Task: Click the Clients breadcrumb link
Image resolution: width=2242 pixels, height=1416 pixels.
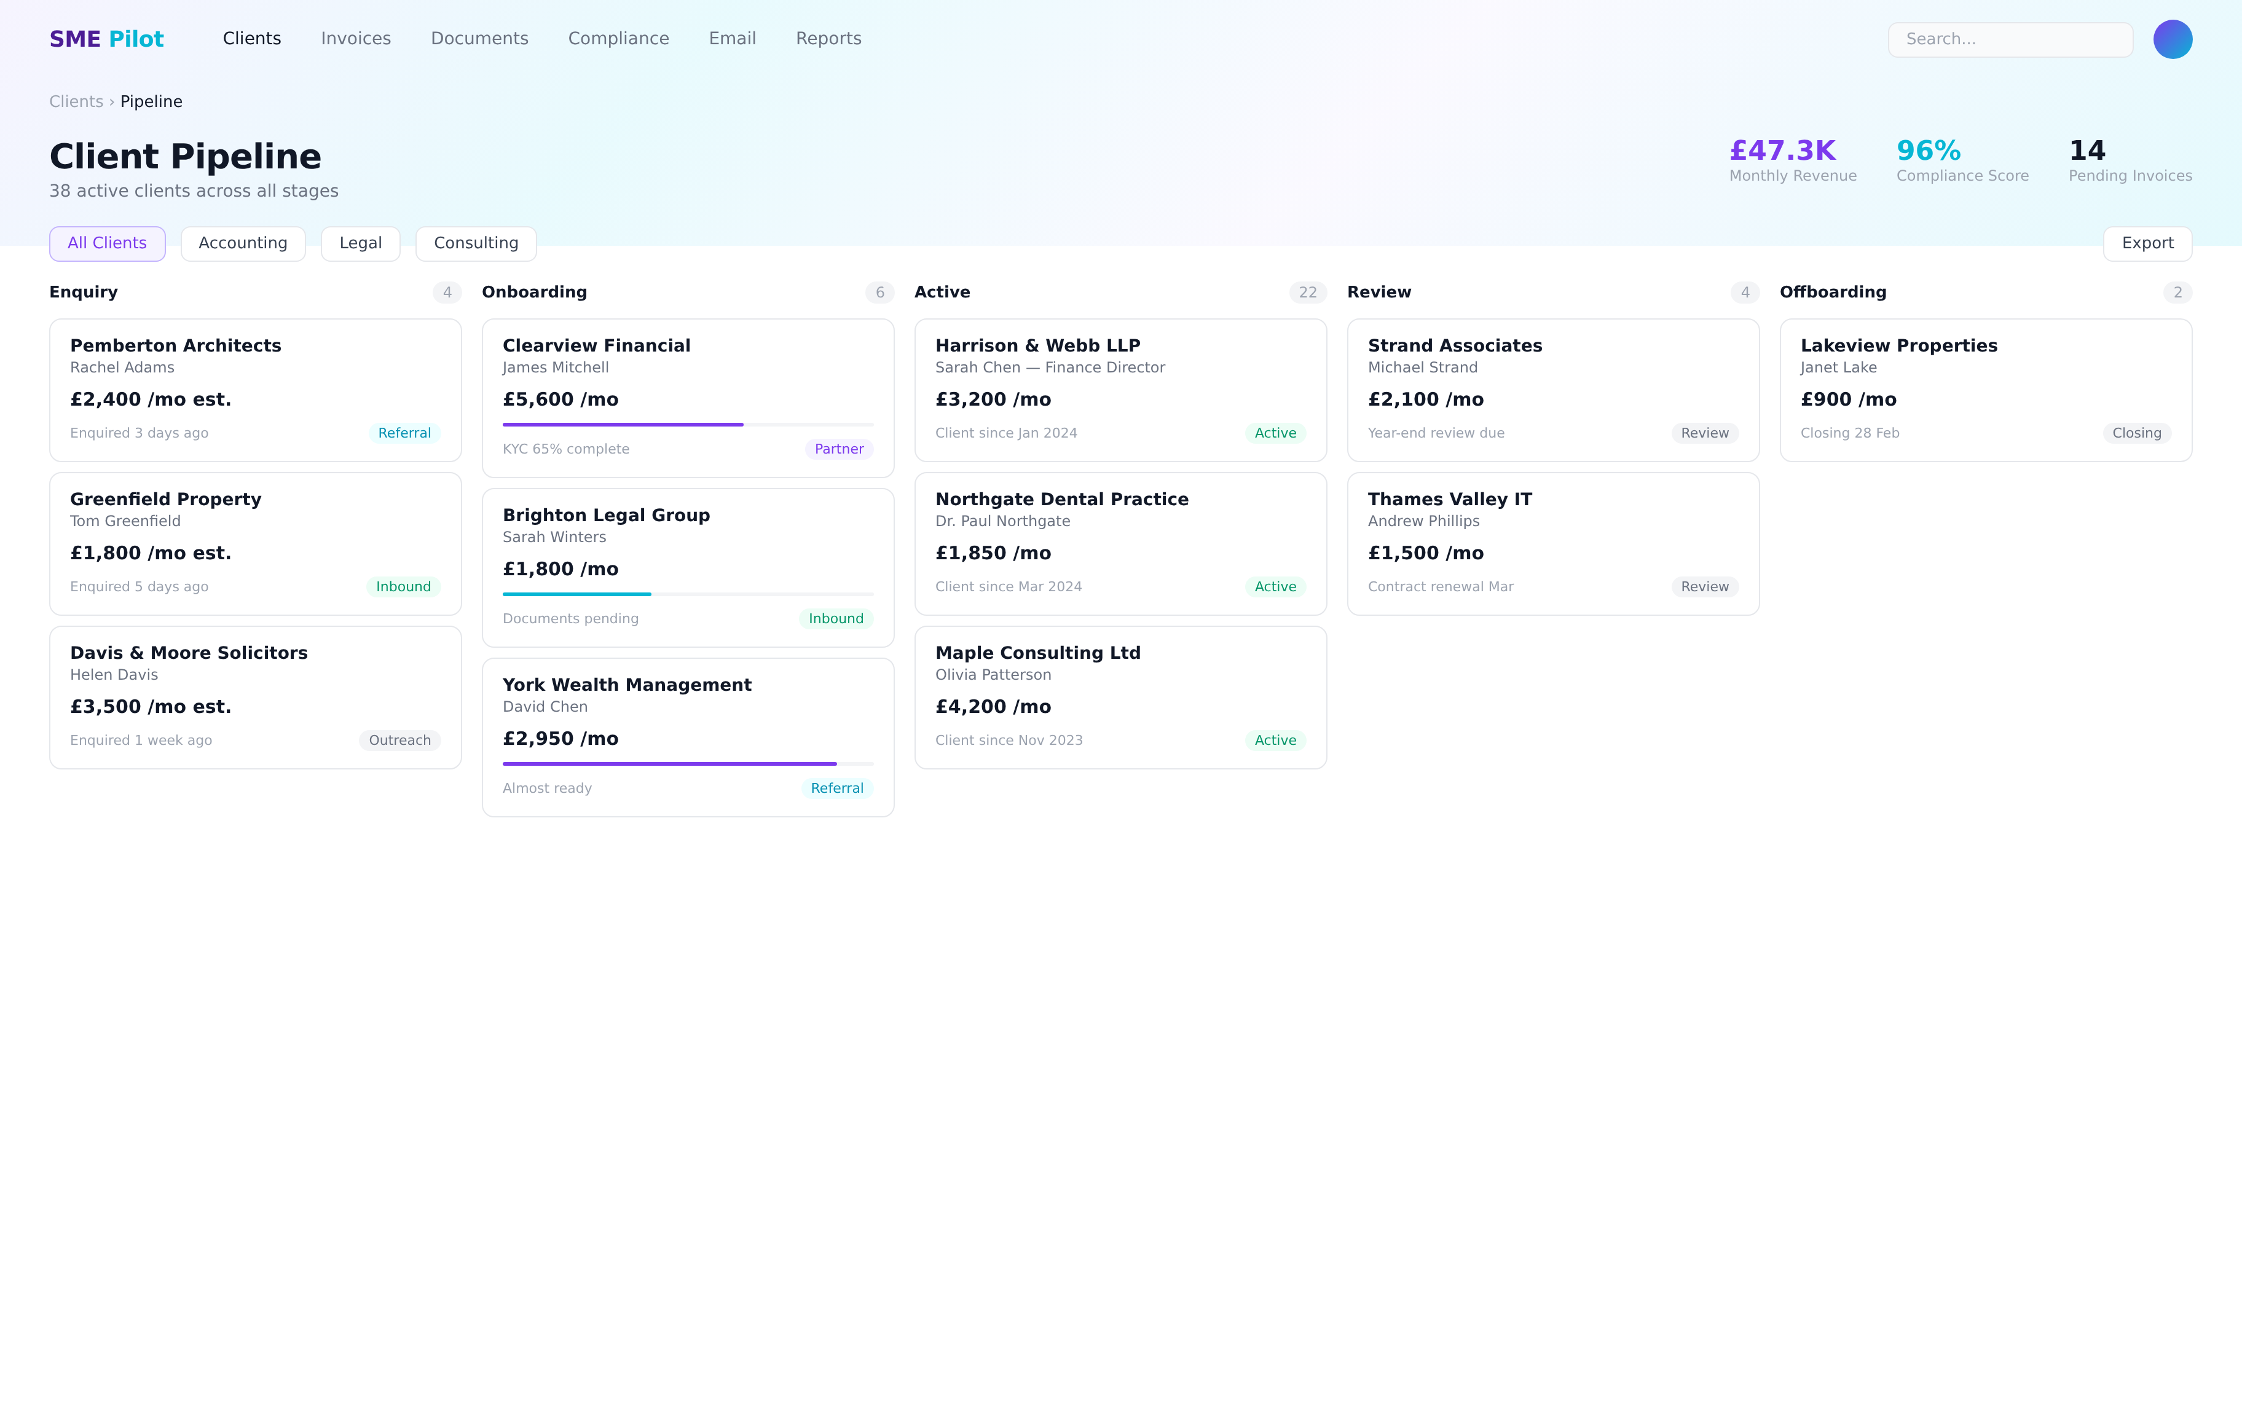Action: (76, 101)
